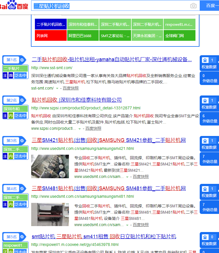The image size is (219, 253).
Task: Open 百度快照 for szpsi.com result
Action: (x=93, y=128)
